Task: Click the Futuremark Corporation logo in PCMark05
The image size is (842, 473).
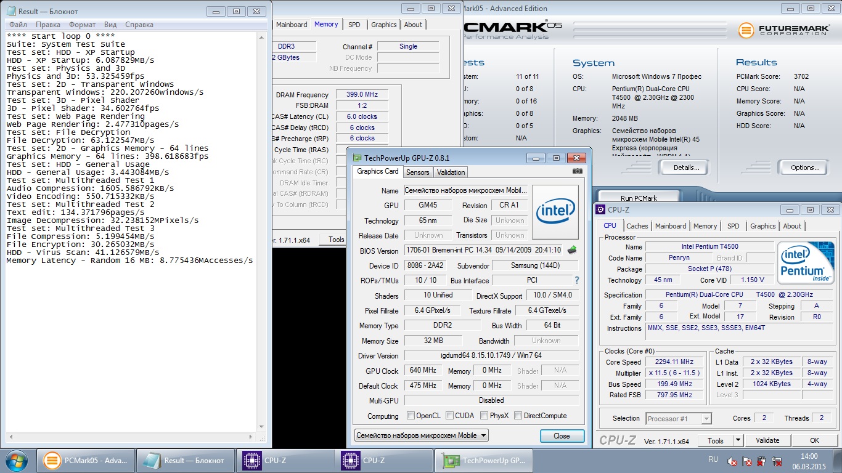Action: click(x=784, y=30)
